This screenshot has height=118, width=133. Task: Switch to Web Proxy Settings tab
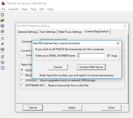point(70,32)
